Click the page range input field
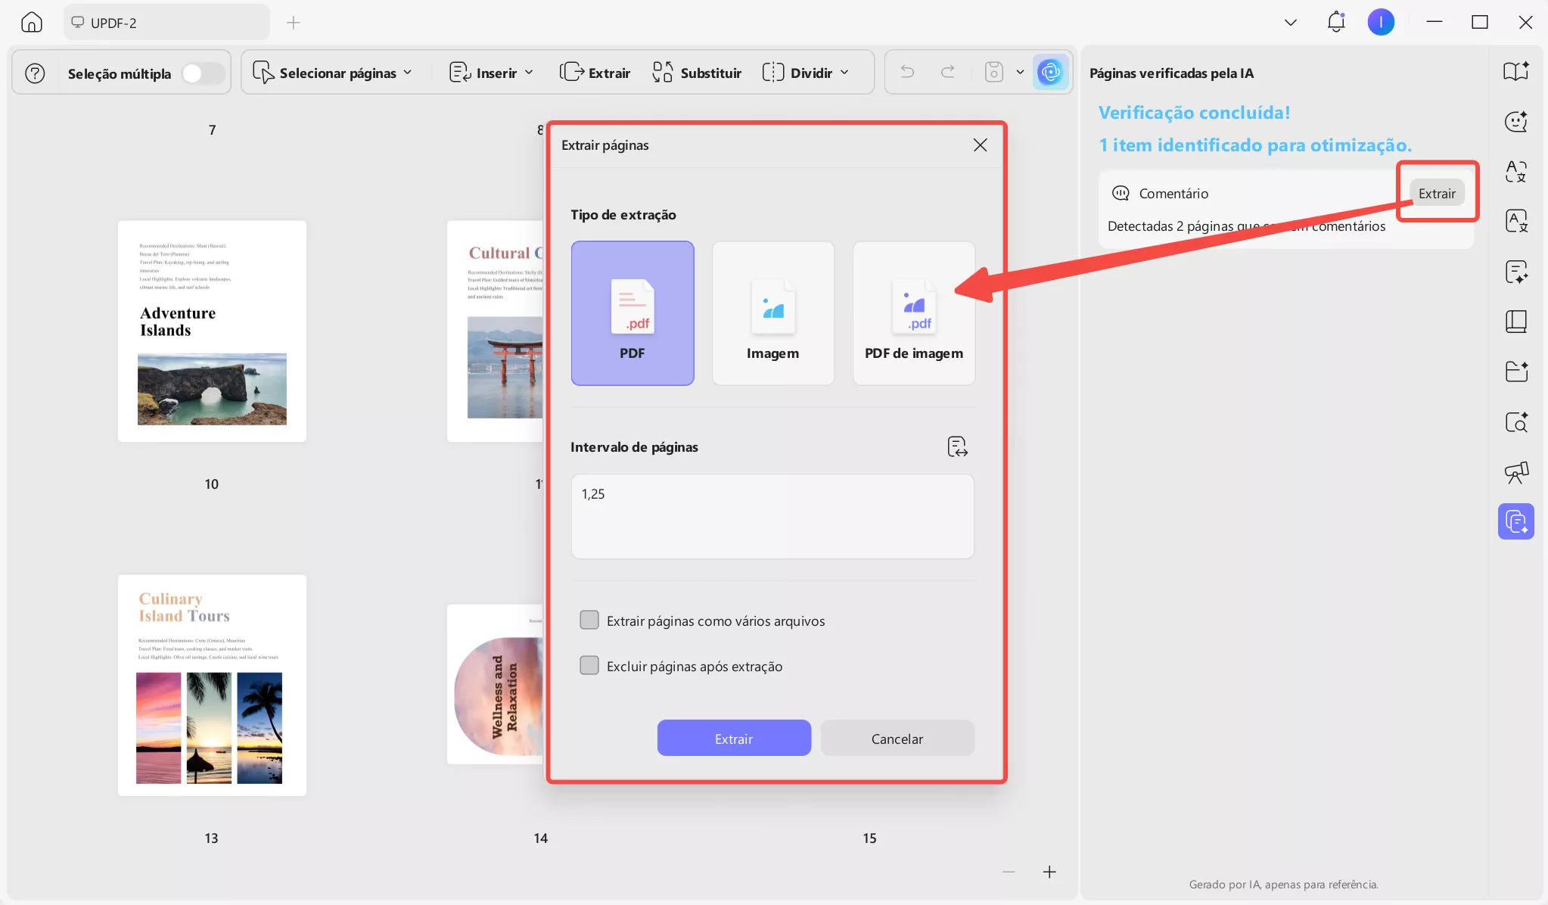The height and width of the screenshot is (905, 1548). pyautogui.click(x=772, y=516)
